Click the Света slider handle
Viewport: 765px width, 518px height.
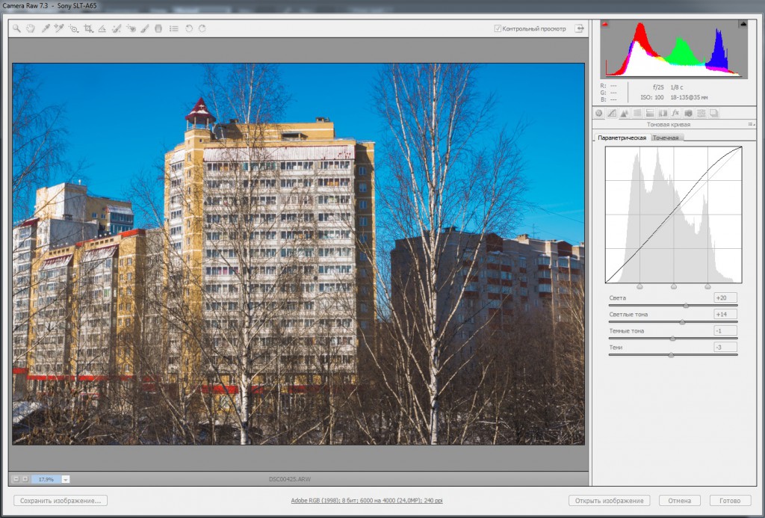tap(686, 306)
